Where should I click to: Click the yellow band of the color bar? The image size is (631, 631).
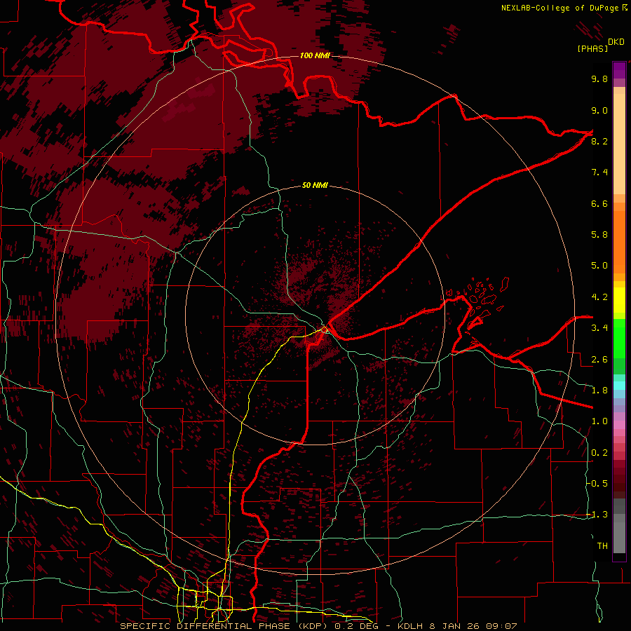619,300
